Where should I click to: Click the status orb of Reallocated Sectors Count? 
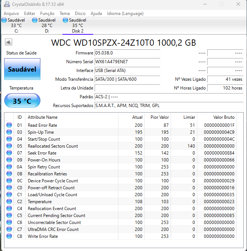(x=9, y=146)
